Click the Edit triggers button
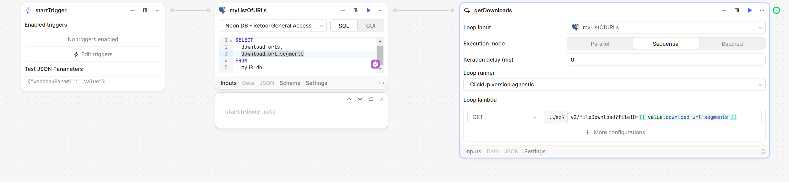 pyautogui.click(x=93, y=54)
